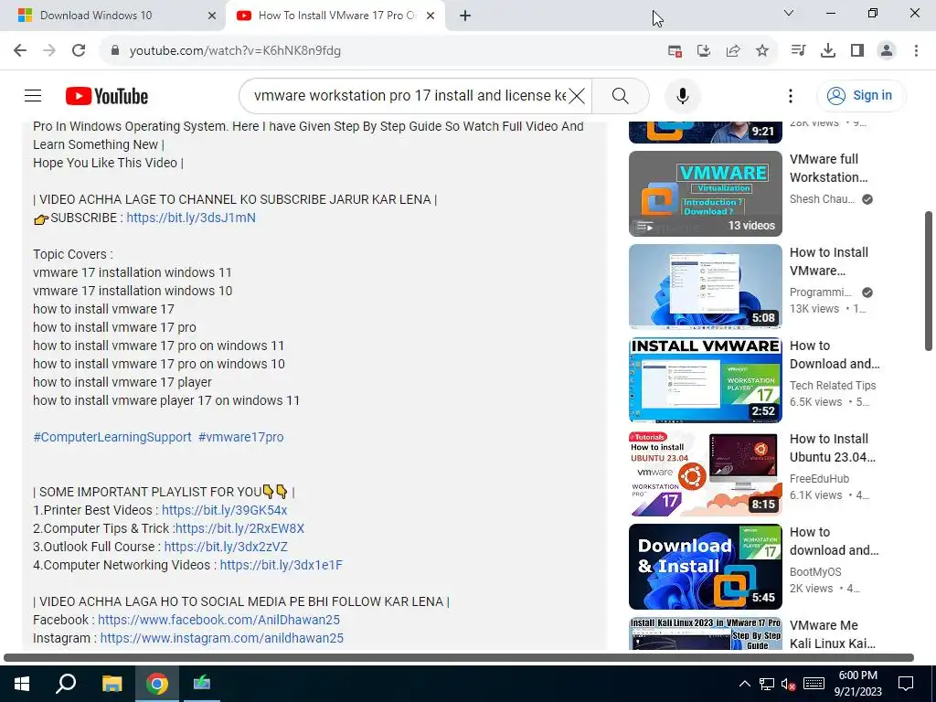Install app icon in address bar

[704, 51]
